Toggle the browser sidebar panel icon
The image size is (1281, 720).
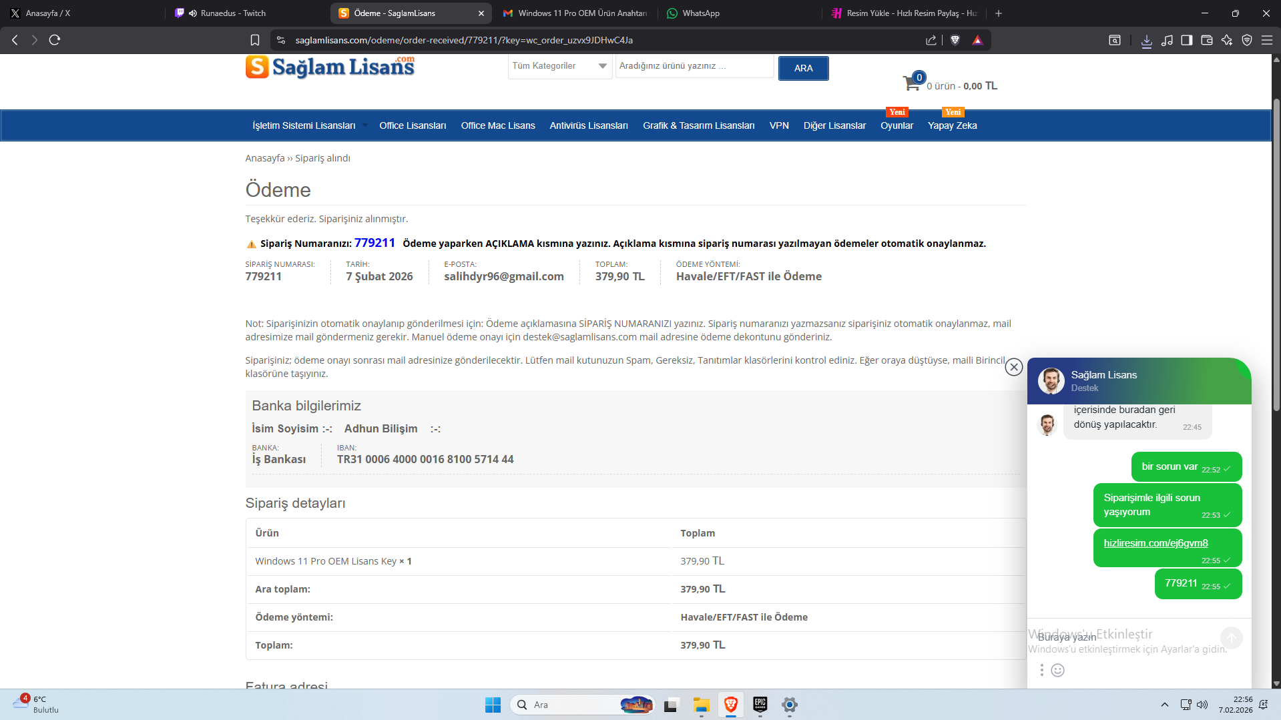click(x=1187, y=40)
